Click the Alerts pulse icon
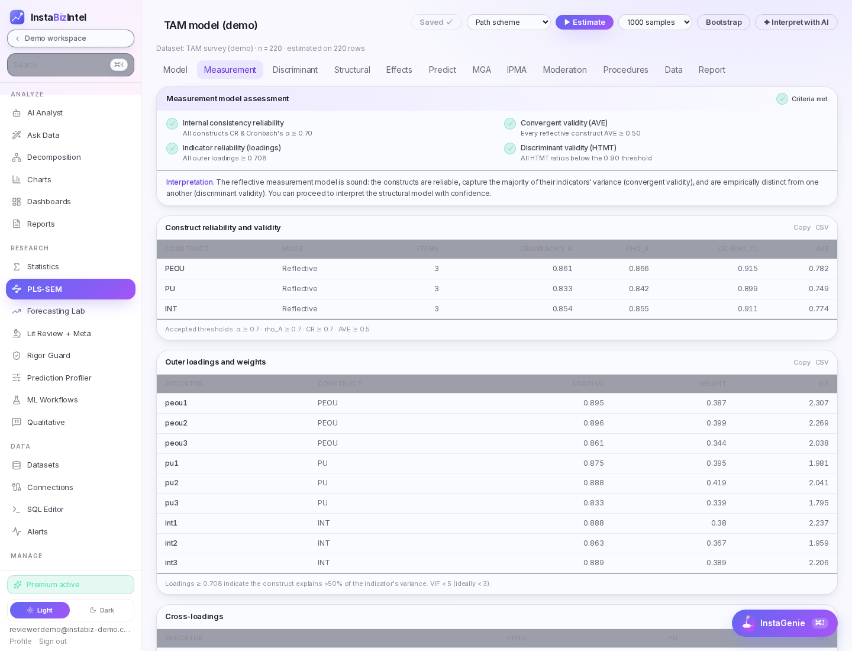 tap(17, 531)
